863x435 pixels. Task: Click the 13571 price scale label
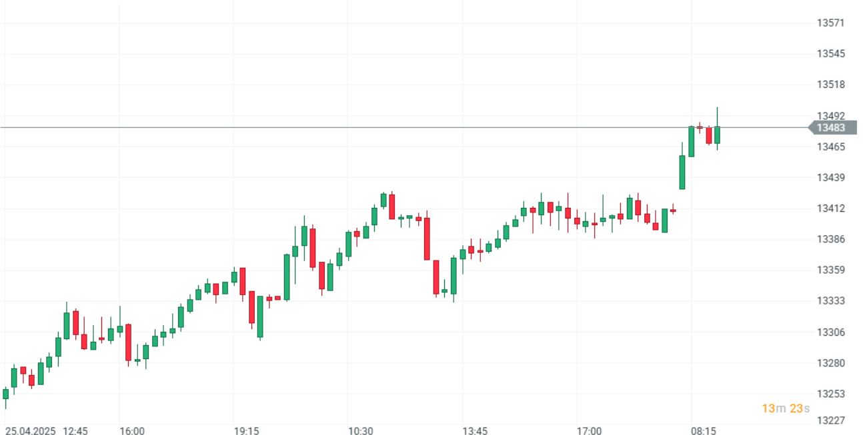tap(830, 23)
